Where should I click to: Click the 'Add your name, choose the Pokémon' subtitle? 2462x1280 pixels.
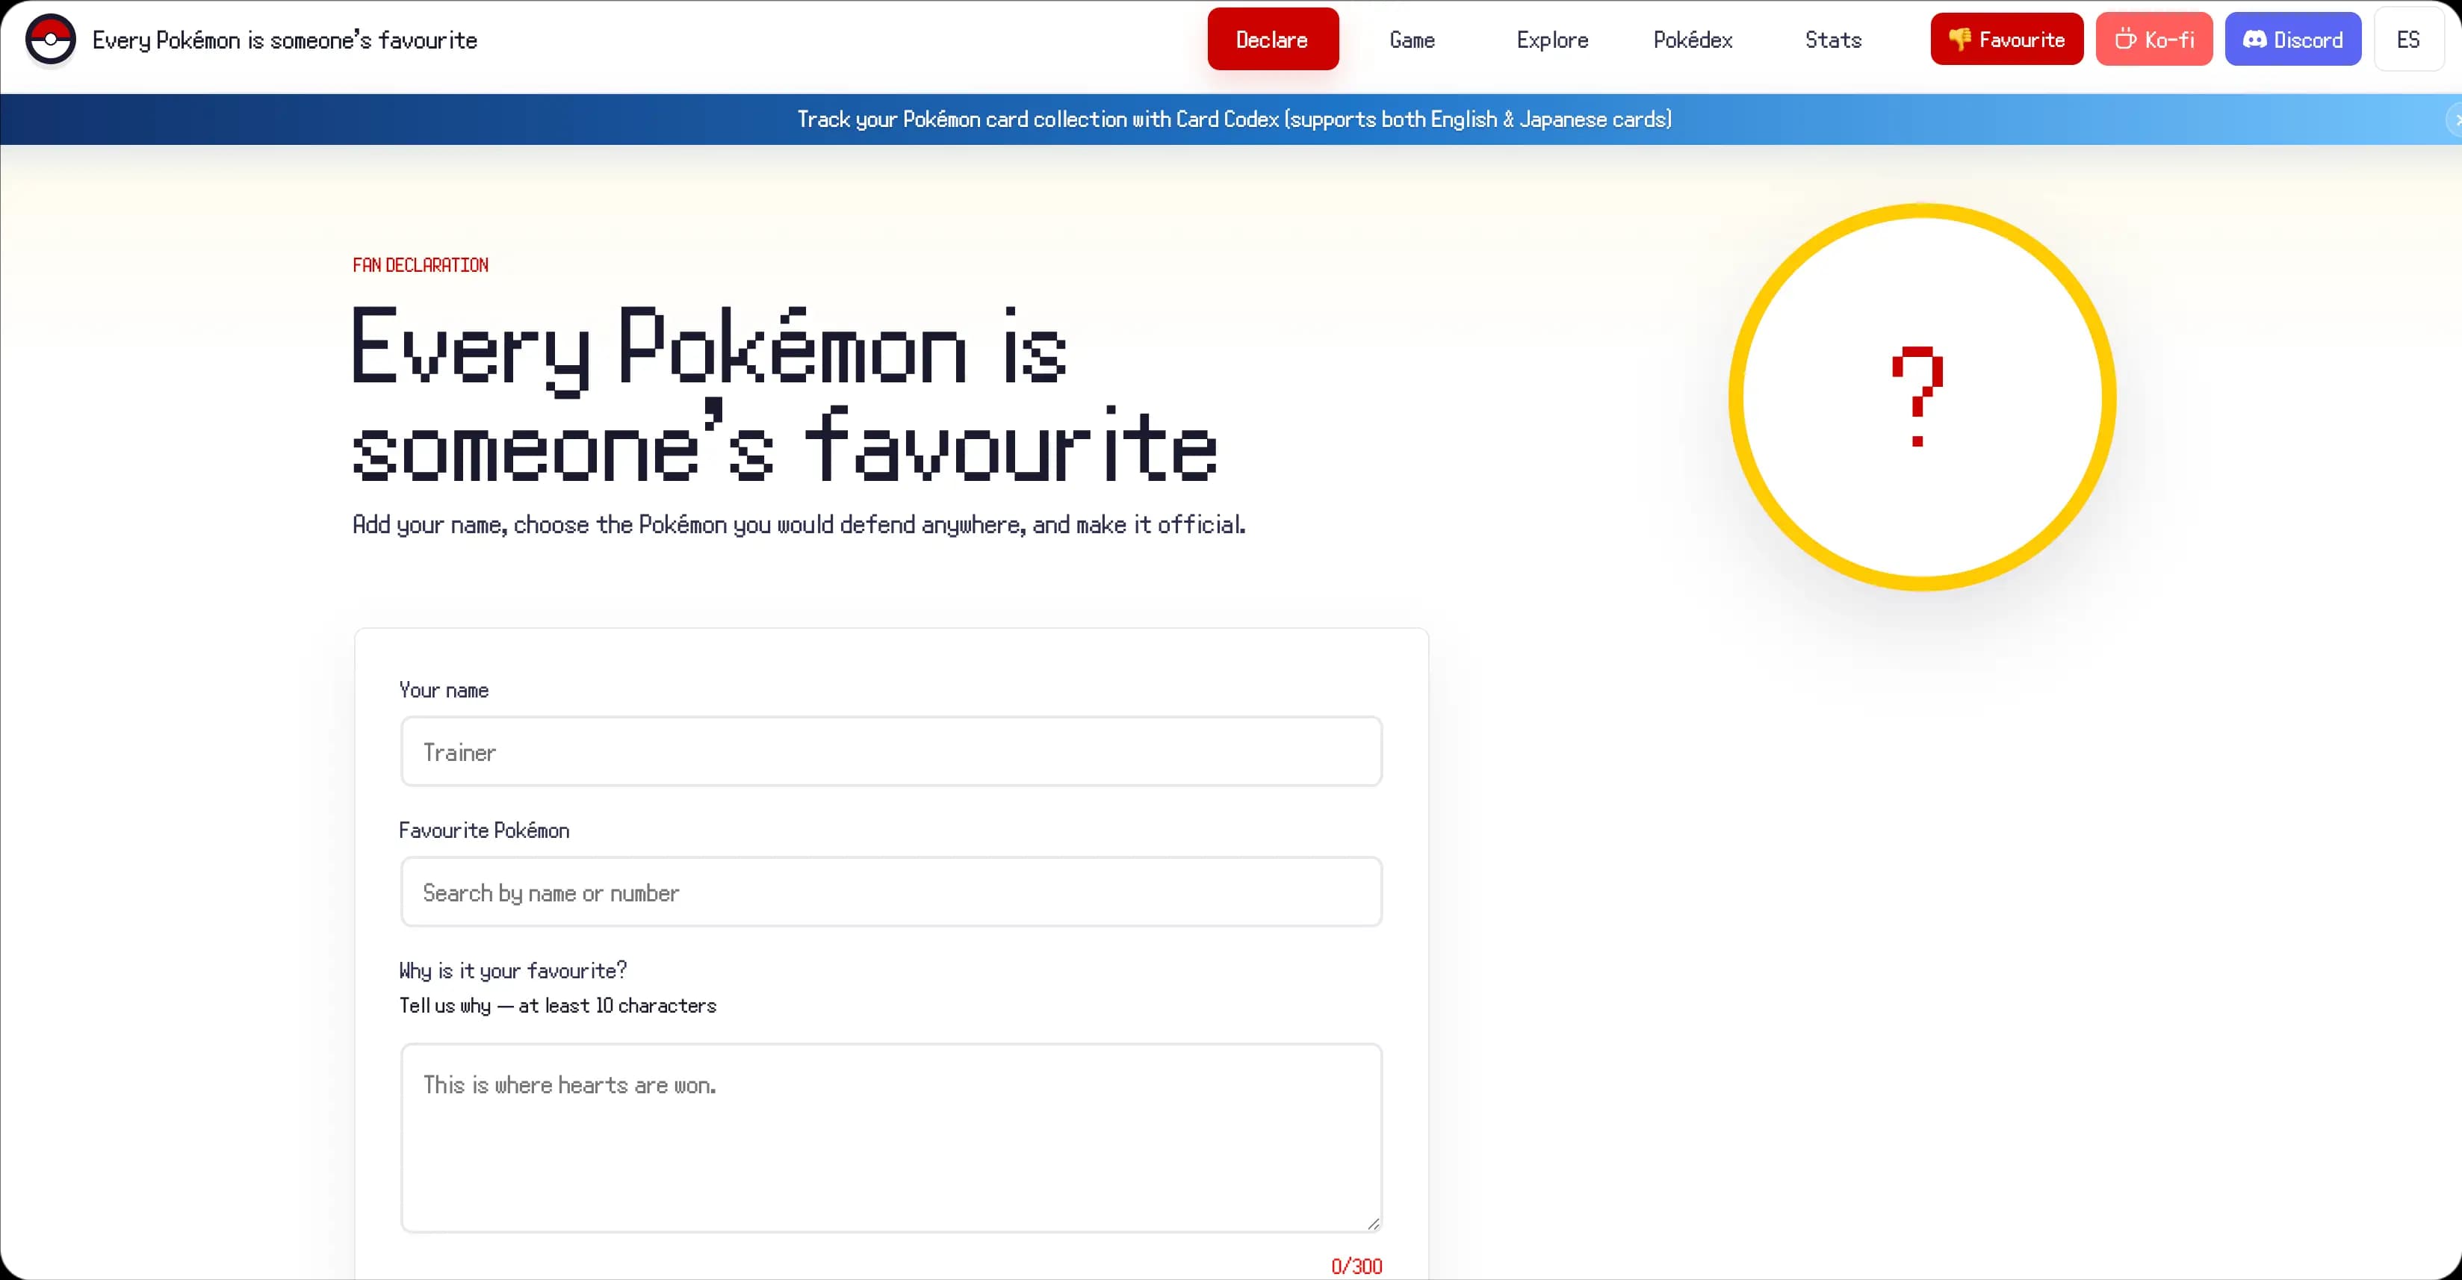[x=799, y=524]
